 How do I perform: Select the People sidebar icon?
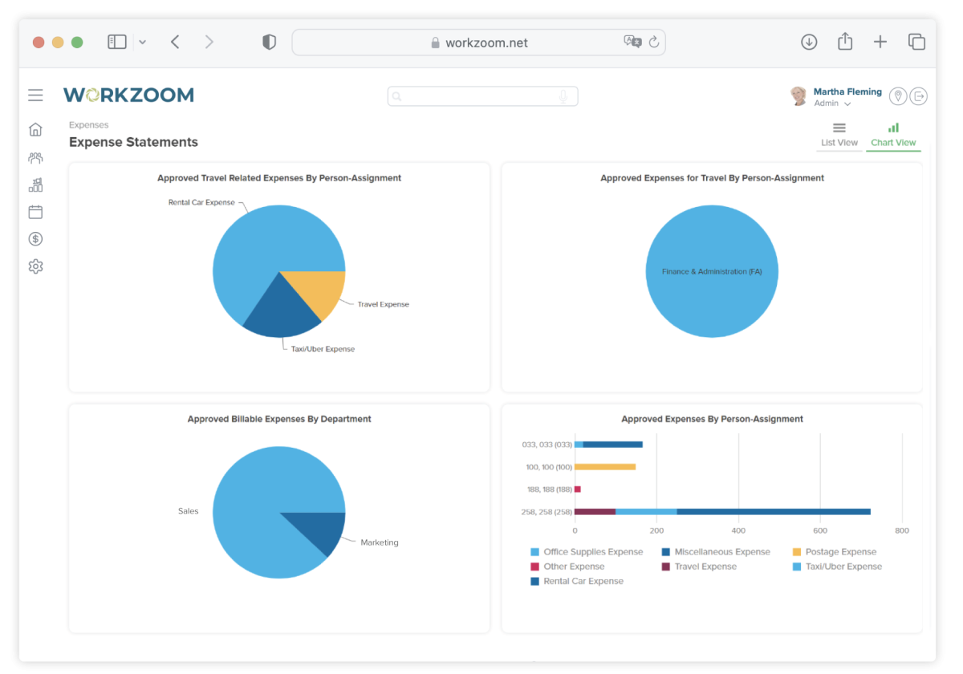(35, 157)
